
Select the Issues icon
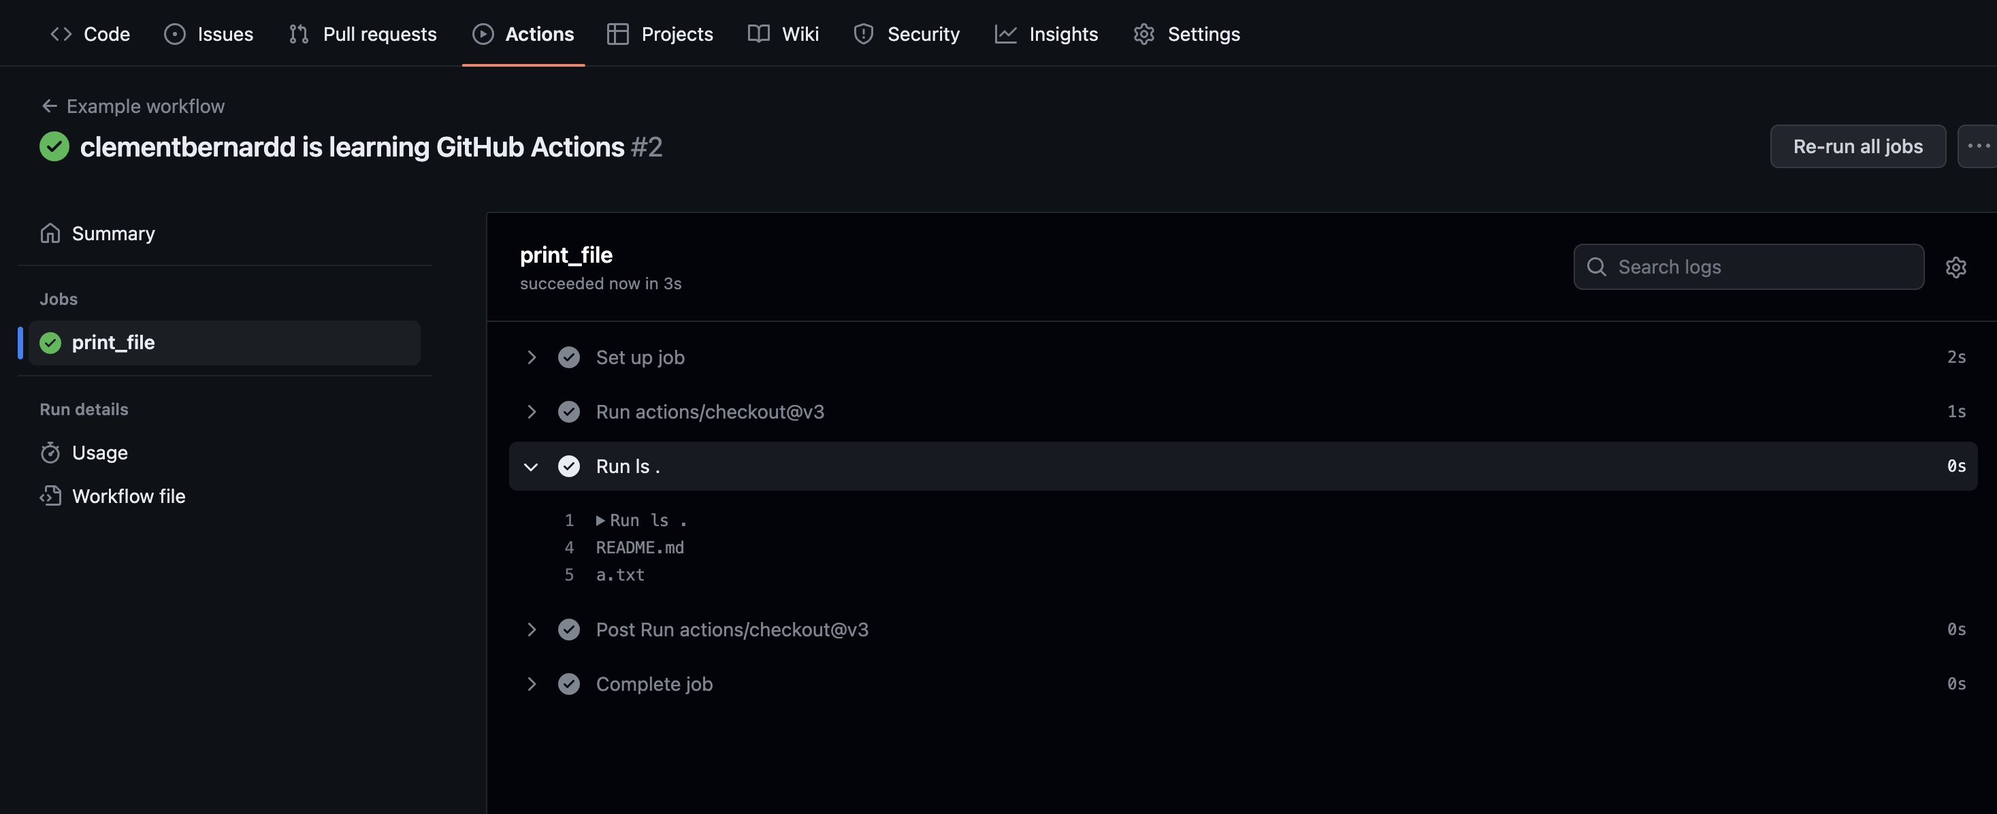174,34
